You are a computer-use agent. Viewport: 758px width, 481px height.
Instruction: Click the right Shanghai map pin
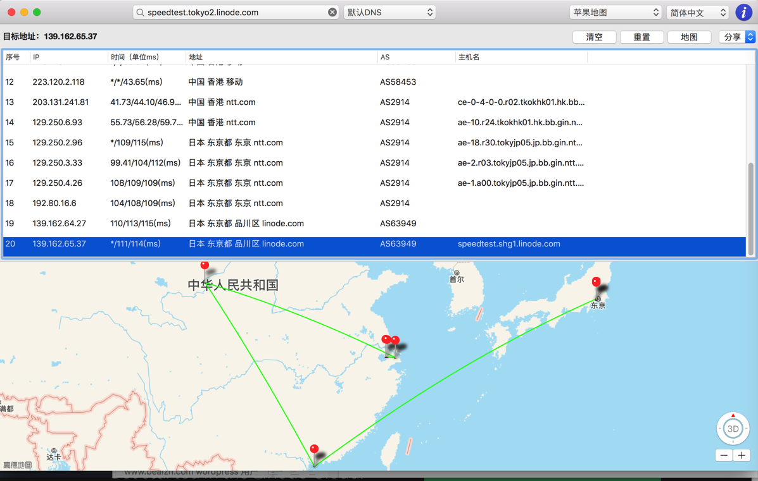395,341
